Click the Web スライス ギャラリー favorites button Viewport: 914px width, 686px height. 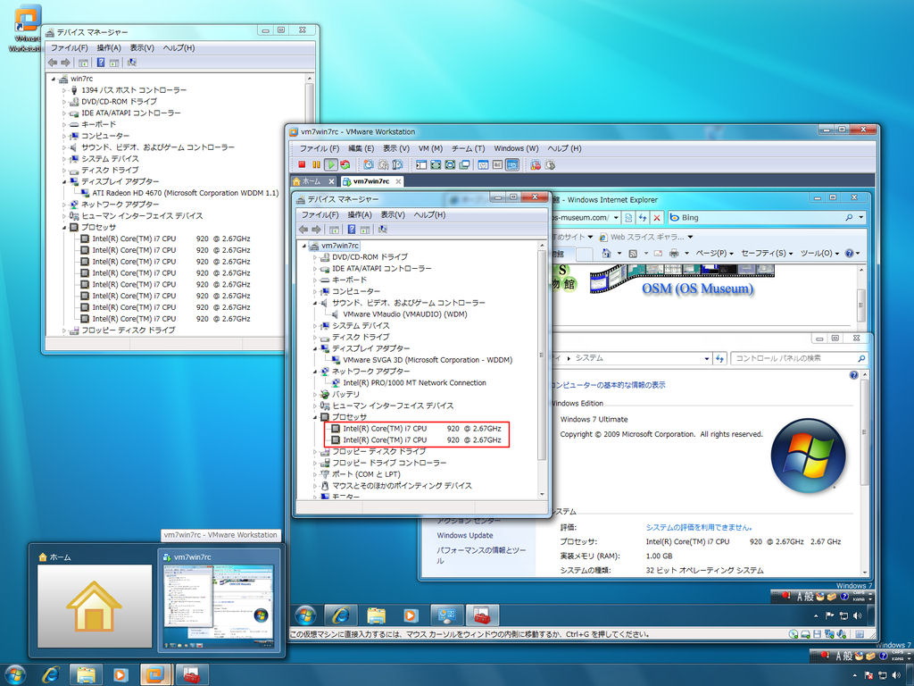tap(646, 237)
